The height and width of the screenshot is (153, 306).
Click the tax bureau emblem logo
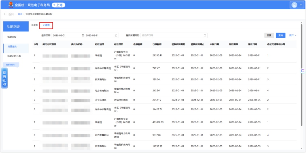coord(10,5)
